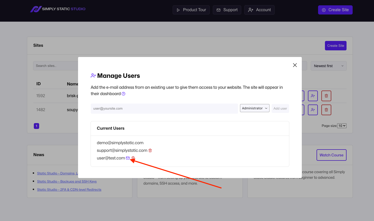Click the Search sites field
374x221 pixels.
coord(55,66)
